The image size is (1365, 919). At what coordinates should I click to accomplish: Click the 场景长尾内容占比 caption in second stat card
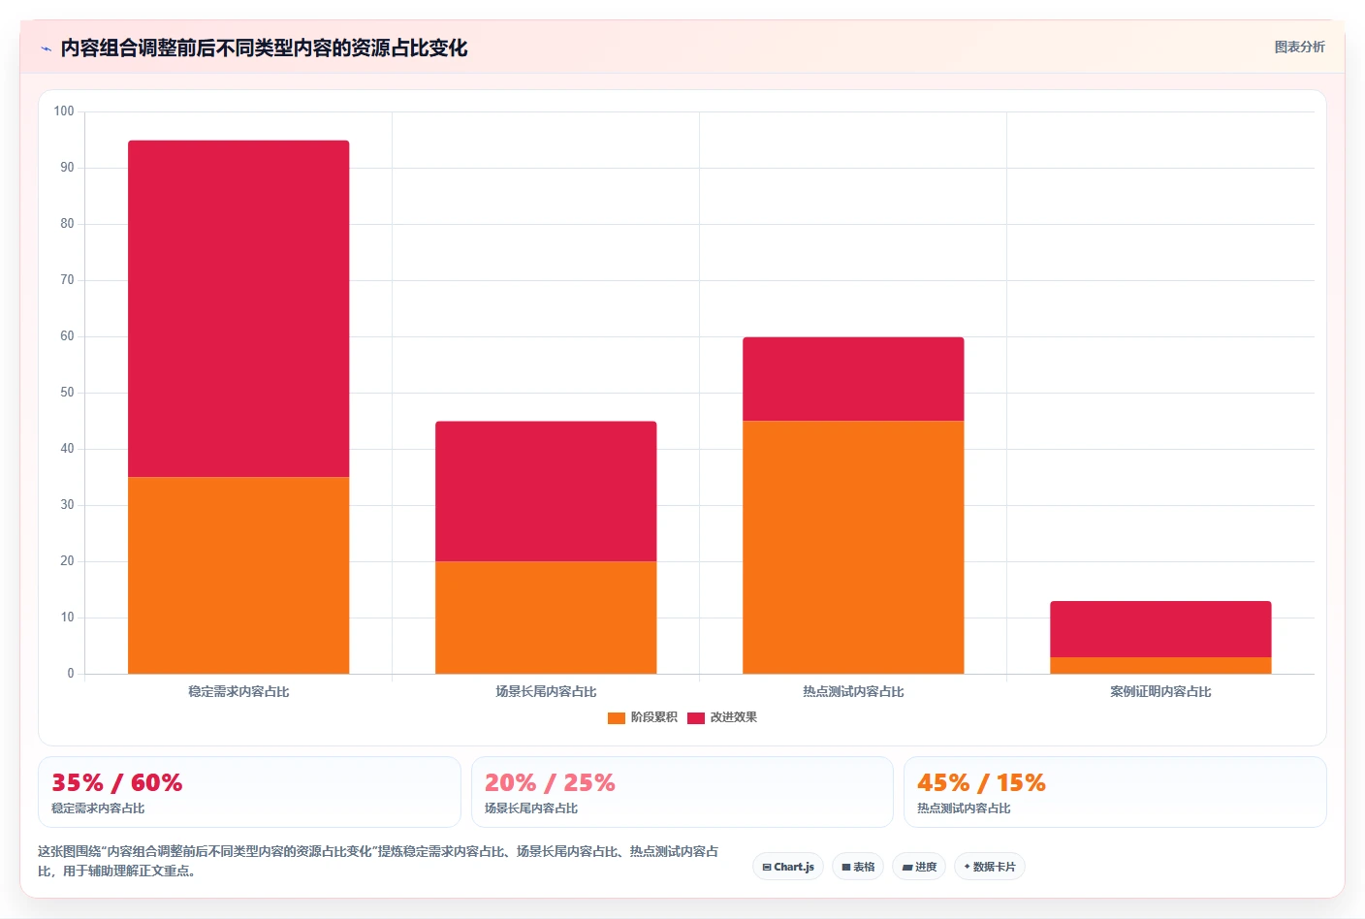pos(531,808)
